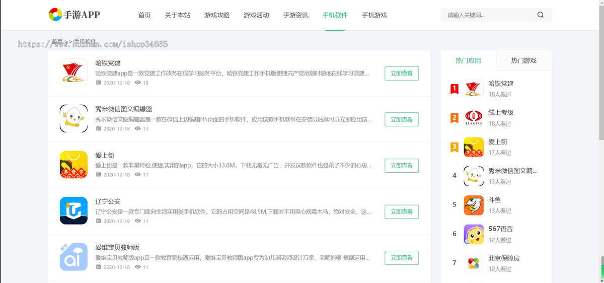Open 游戏活动 navigation item
The width and height of the screenshot is (604, 283).
256,15
